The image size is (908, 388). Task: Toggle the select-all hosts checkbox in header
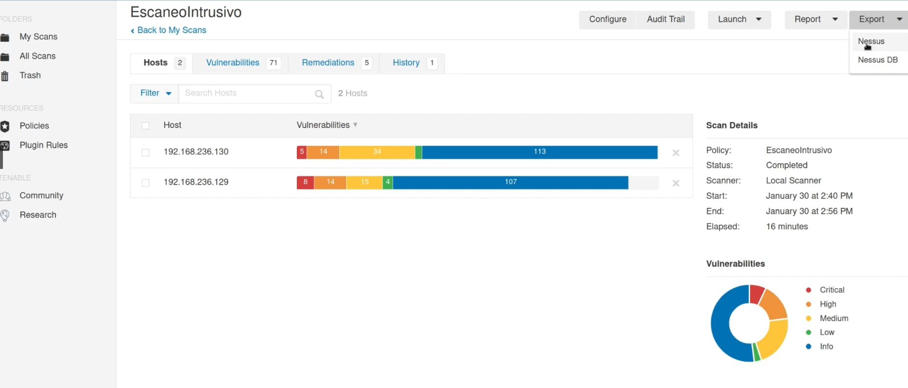(x=145, y=126)
